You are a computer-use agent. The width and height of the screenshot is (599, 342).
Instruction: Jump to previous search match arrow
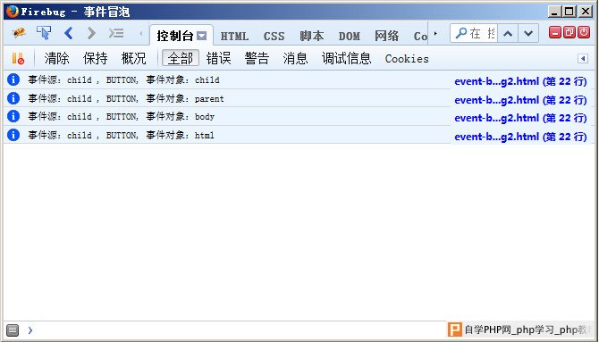[508, 34]
